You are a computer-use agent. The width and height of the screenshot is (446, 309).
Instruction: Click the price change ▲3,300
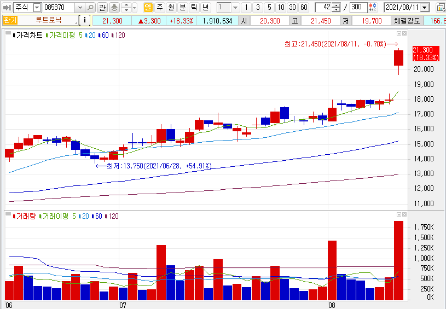point(149,21)
